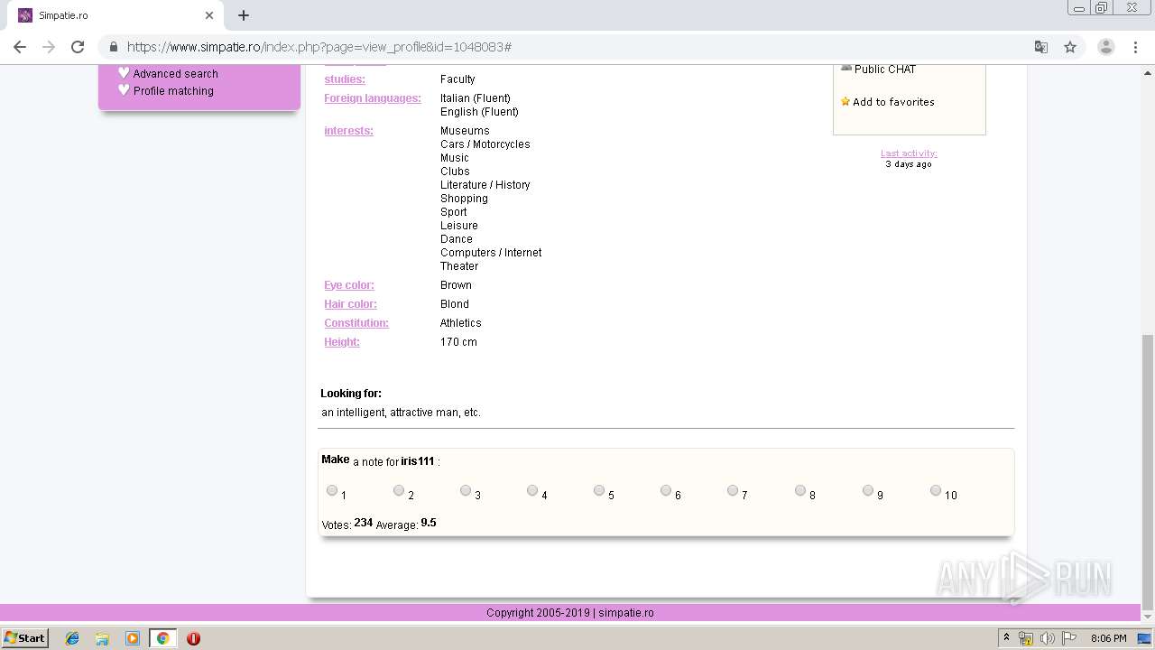
Task: Switch to the Simpatie.ro tab
Action: point(115,15)
